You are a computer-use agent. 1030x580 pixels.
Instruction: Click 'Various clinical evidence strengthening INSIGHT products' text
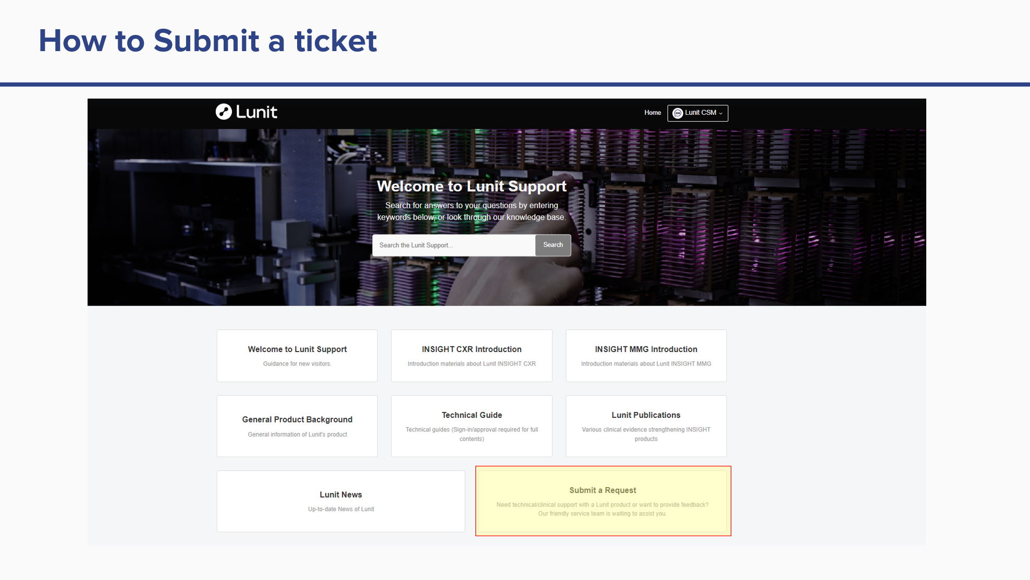646,434
